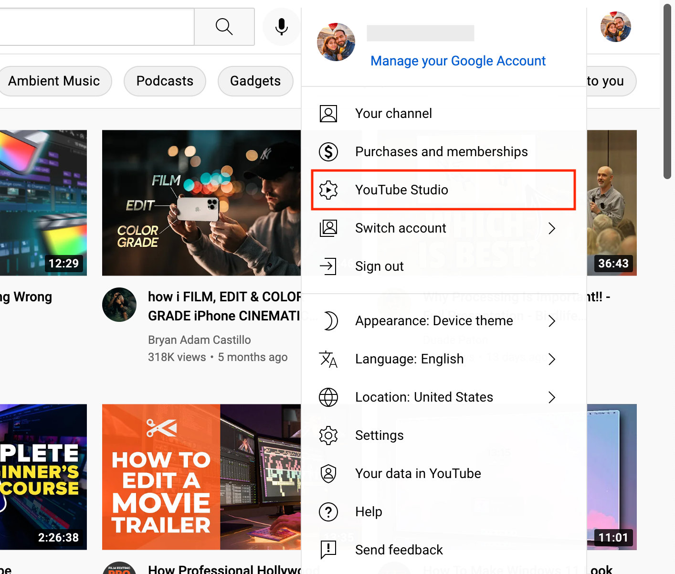The image size is (675, 574).
Task: Click the Sign out arrow icon
Action: coord(328,266)
